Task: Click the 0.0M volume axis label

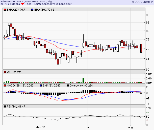Action: coord(149,83)
